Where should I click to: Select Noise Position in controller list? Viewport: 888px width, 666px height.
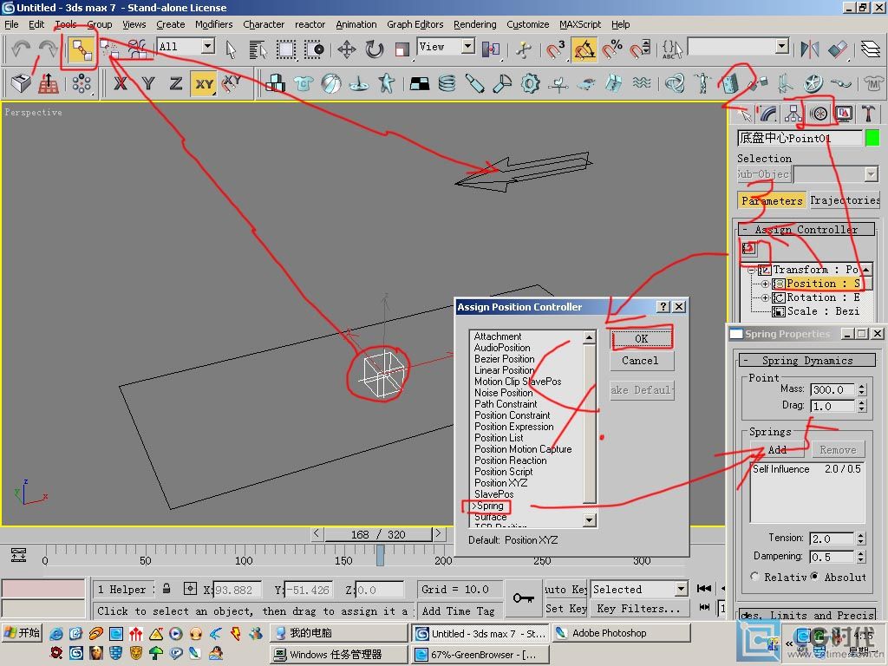tap(503, 393)
